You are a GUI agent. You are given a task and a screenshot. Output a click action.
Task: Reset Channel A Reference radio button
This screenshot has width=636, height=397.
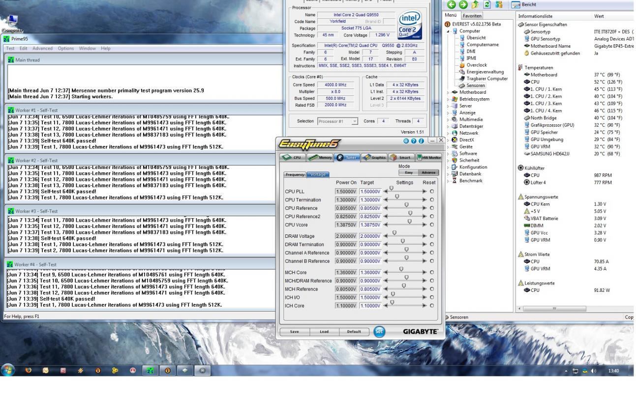point(431,253)
